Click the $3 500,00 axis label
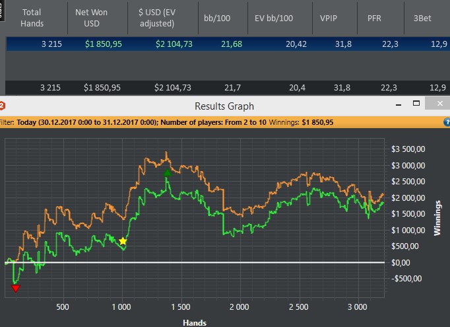Image resolution: width=450 pixels, height=327 pixels. pos(408,149)
